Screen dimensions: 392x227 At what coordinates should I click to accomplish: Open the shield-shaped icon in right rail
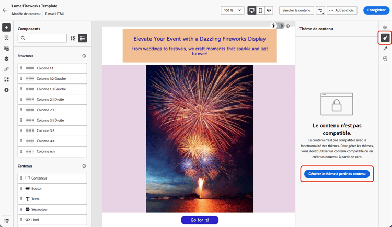(385, 58)
